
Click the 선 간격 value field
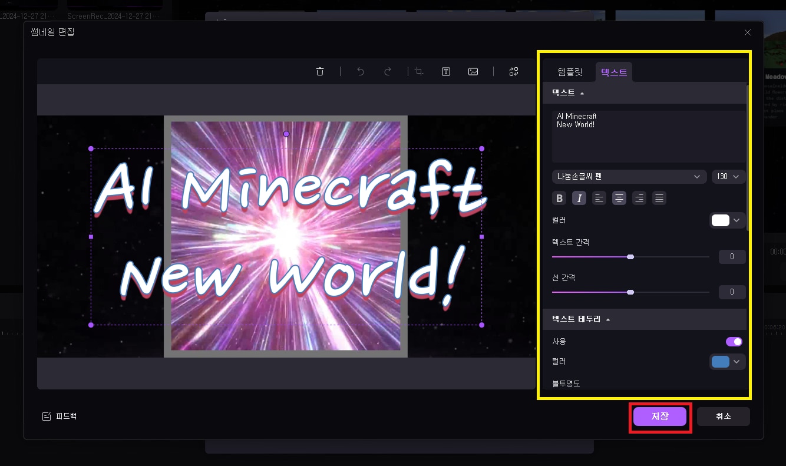(x=732, y=292)
